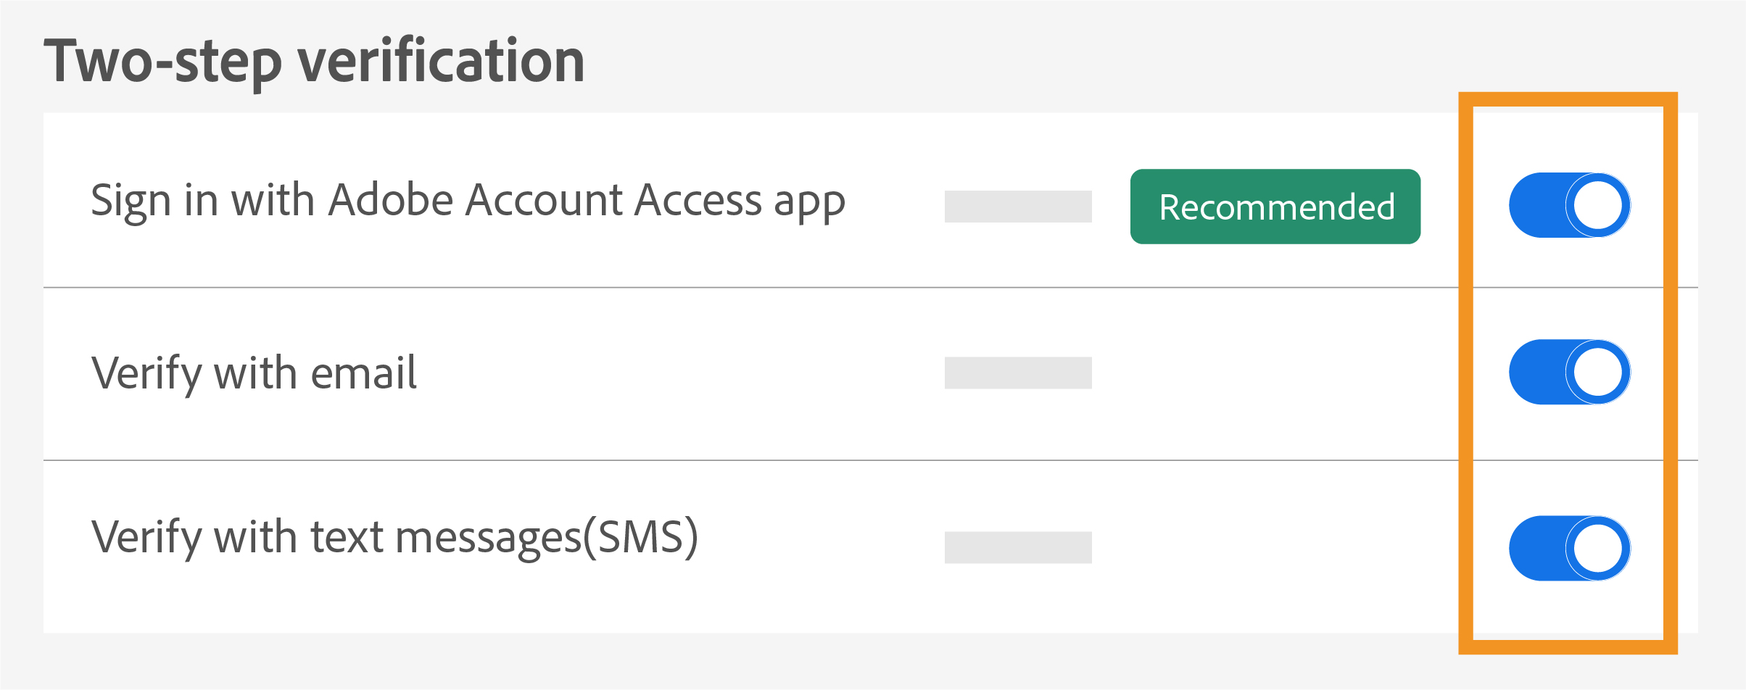The height and width of the screenshot is (690, 1746).
Task: Click white knob of Adobe Account Access toggle
Action: click(1597, 205)
